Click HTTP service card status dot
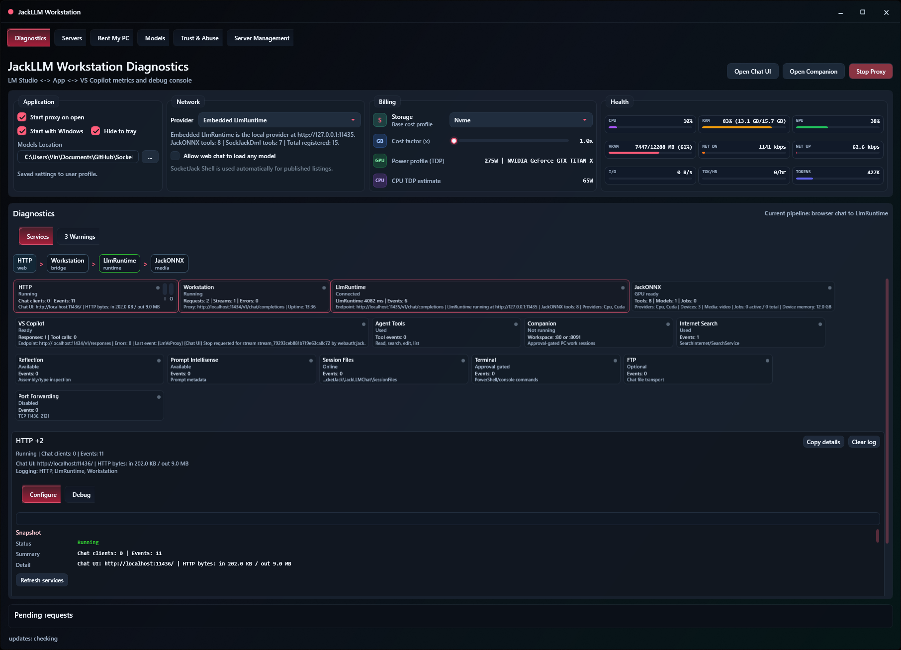 point(158,288)
